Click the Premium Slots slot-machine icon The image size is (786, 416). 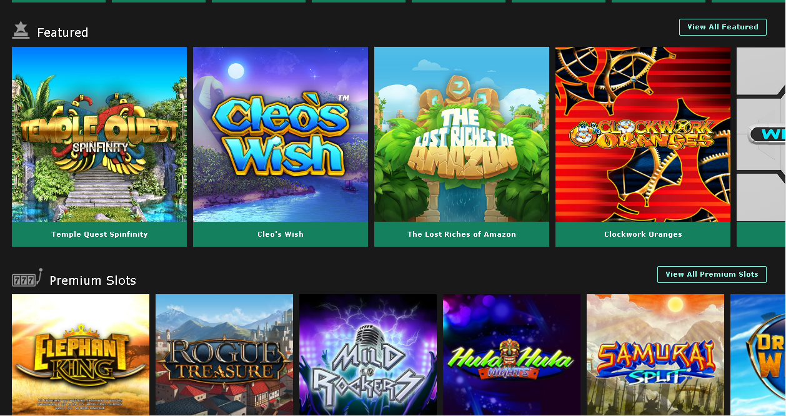(x=27, y=279)
